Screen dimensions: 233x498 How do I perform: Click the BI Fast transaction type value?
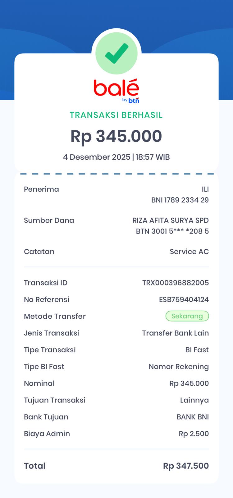(197, 350)
